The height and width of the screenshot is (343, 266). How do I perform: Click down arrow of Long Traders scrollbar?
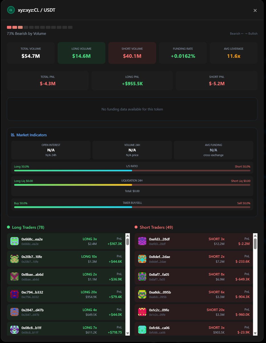(127, 333)
